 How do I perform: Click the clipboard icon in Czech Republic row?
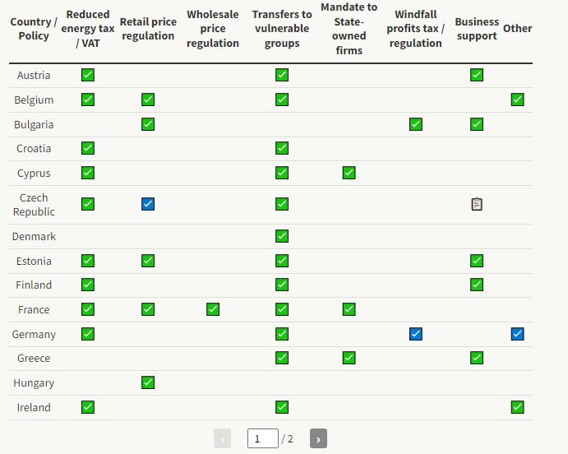point(477,204)
